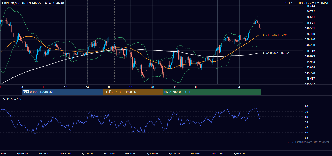Click price axis value 145.868
Viewport: 332px width, 156px height.
coord(310,67)
